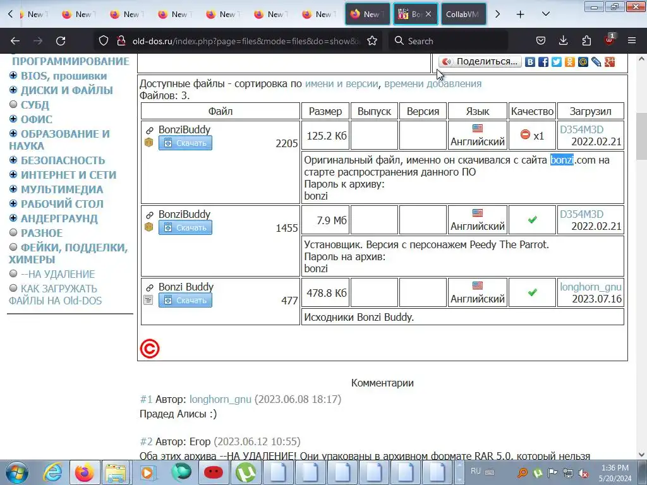Screen dimensions: 647x485
Task: Download the 7.9 Мб BonziBuddy installer
Action: 185,227
